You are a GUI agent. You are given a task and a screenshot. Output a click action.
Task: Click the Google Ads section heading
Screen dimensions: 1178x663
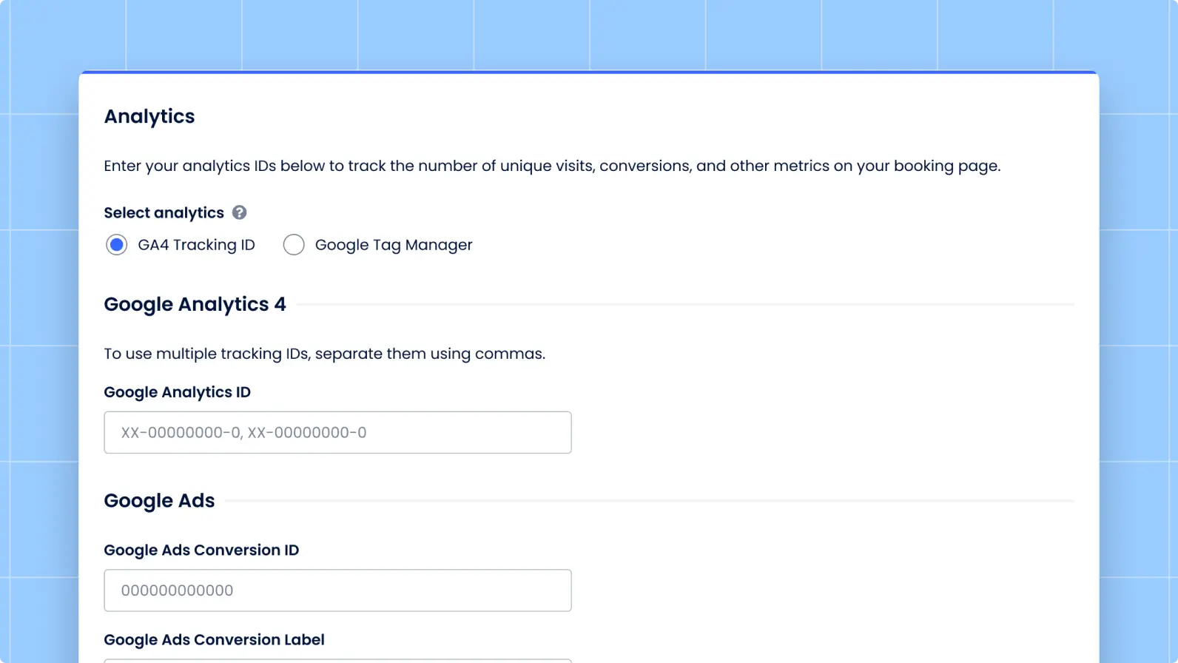click(159, 501)
